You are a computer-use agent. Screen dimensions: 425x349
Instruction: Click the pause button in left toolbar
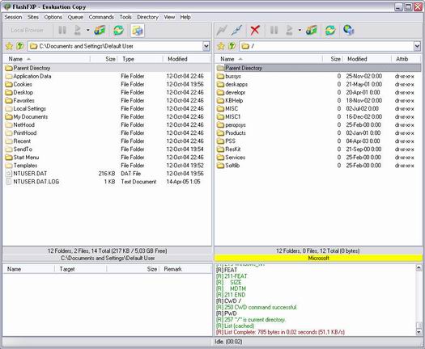click(62, 31)
